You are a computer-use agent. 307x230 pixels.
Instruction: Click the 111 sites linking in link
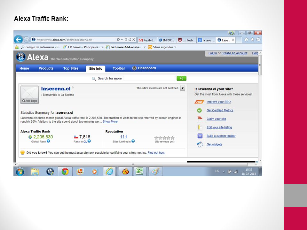123,137
